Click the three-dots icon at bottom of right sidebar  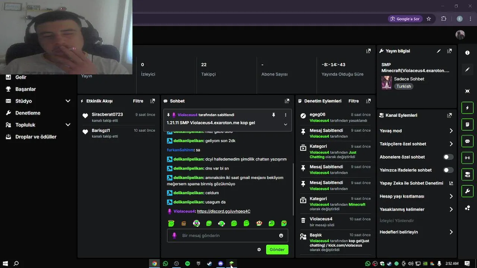point(467,208)
